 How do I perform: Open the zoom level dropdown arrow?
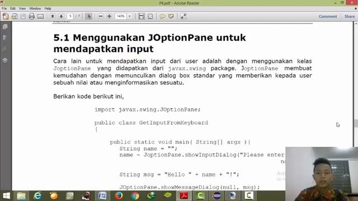130,16
